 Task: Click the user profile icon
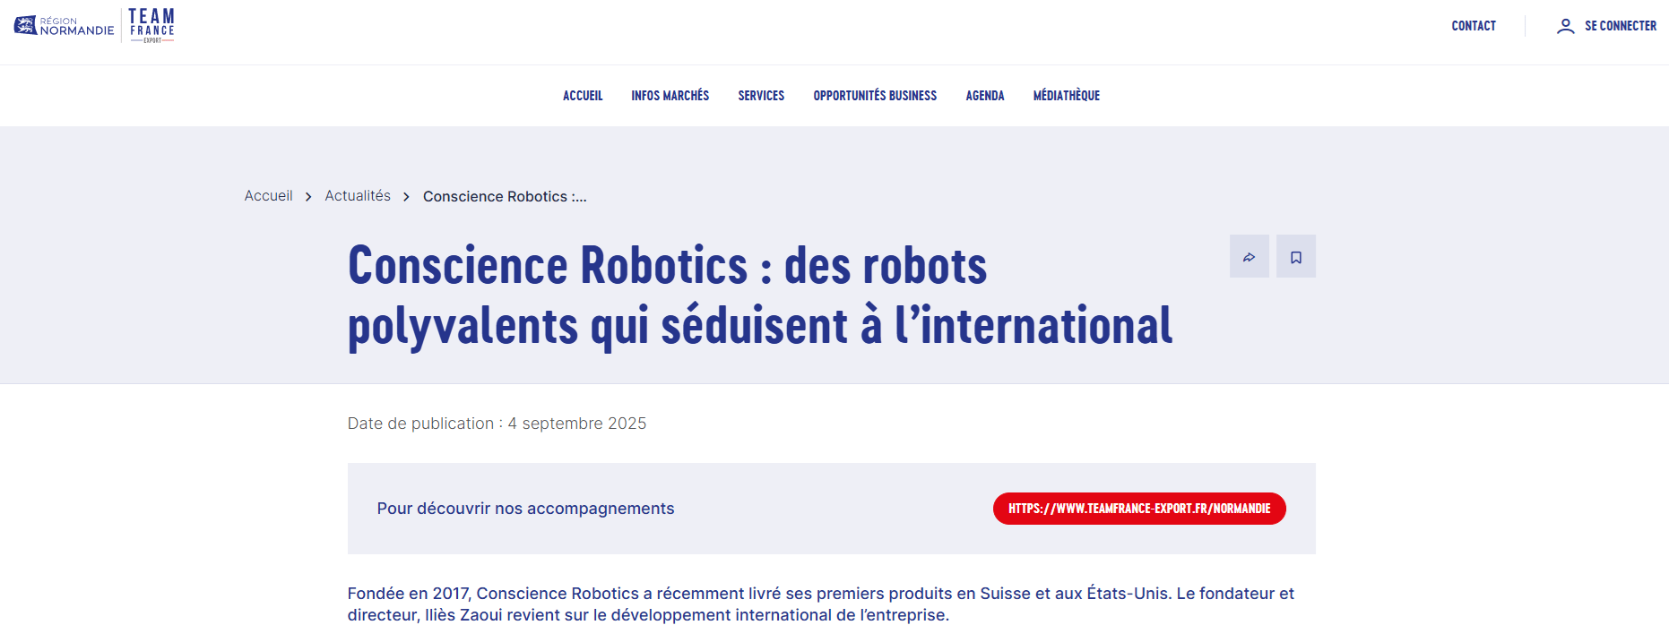1565,26
